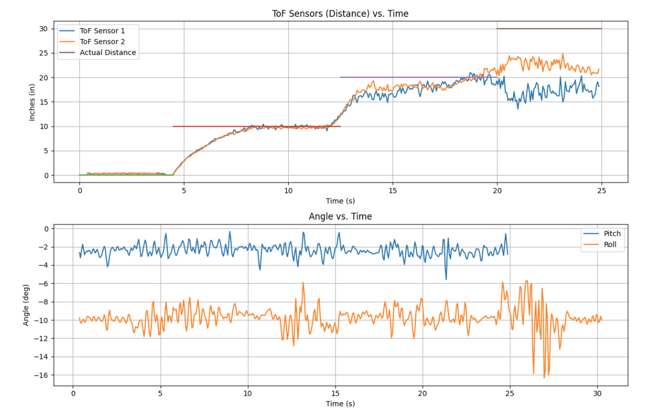Click the Pitch legend label text

click(612, 234)
